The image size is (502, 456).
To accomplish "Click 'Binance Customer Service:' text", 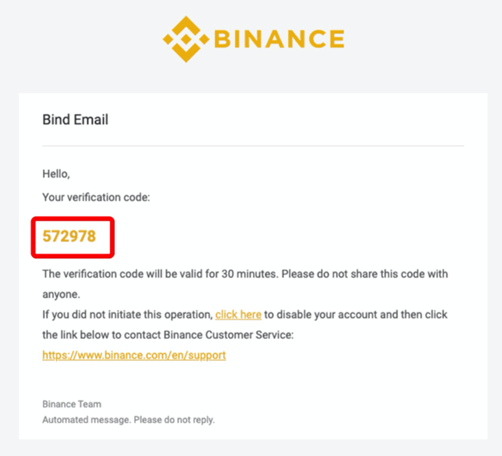I will pyautogui.click(x=229, y=334).
